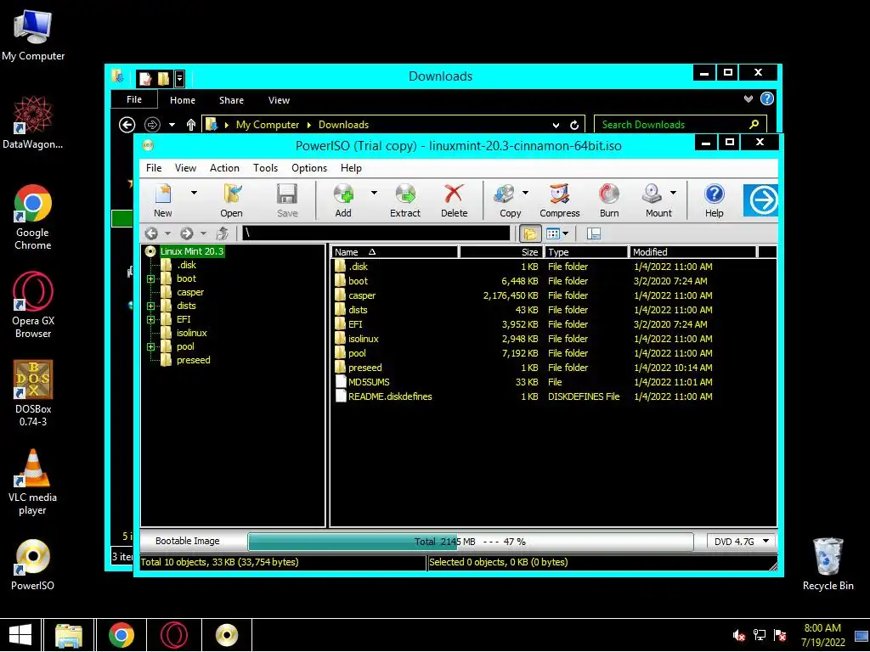Go forward with PowerISO navigation forward arrow
This screenshot has width=870, height=652.
tap(187, 233)
